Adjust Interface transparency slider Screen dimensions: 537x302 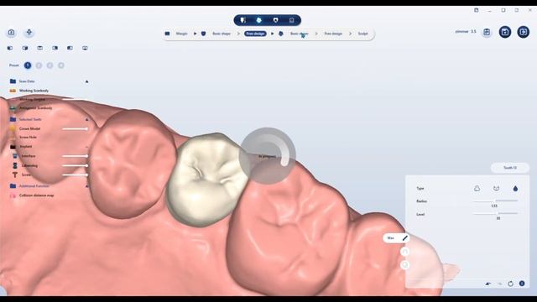pyautogui.click(x=75, y=156)
